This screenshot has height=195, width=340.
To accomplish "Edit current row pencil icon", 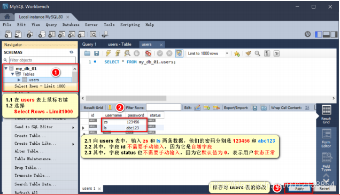I will click(197, 108).
